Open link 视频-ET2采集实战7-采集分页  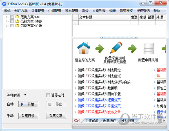99,106
